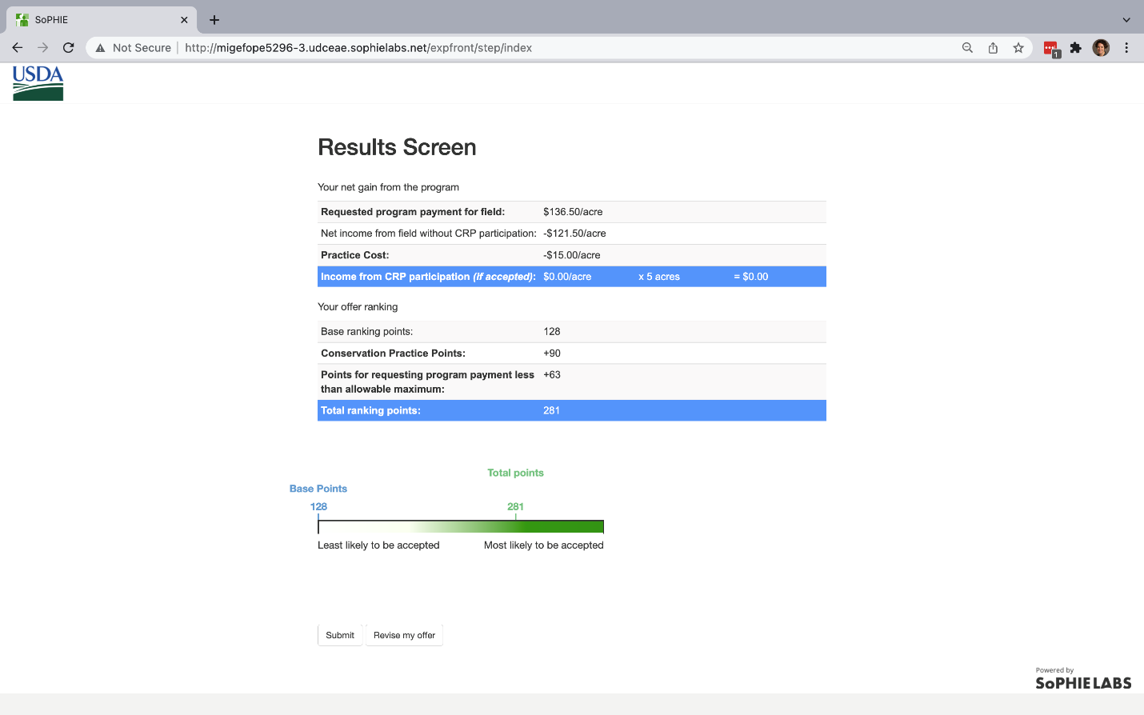Viewport: 1144px width, 715px height.
Task: Click the green ranking gradient bar
Action: (x=461, y=526)
